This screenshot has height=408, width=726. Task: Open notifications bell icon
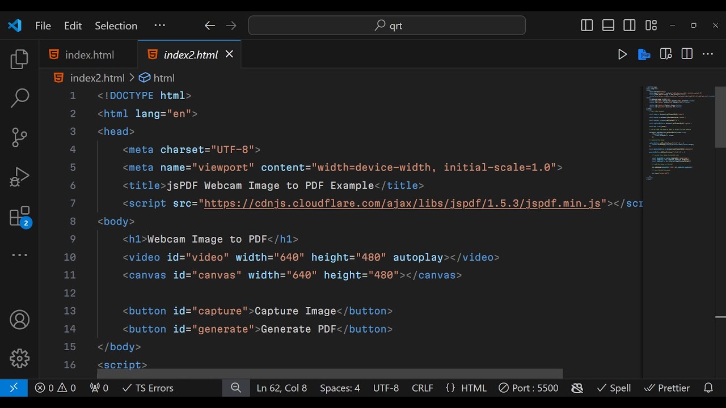(708, 388)
